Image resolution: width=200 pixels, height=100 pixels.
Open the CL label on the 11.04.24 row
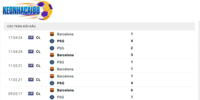(38, 51)
